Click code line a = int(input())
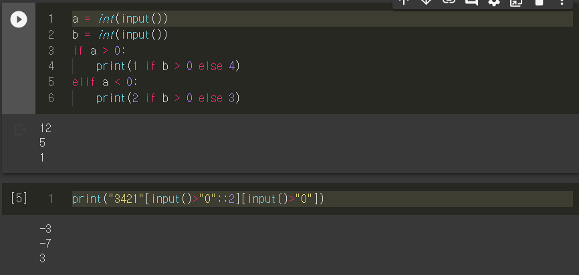The image size is (579, 275). click(120, 19)
